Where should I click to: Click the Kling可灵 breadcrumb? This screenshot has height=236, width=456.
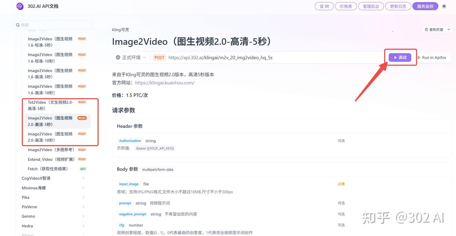pyautogui.click(x=121, y=30)
